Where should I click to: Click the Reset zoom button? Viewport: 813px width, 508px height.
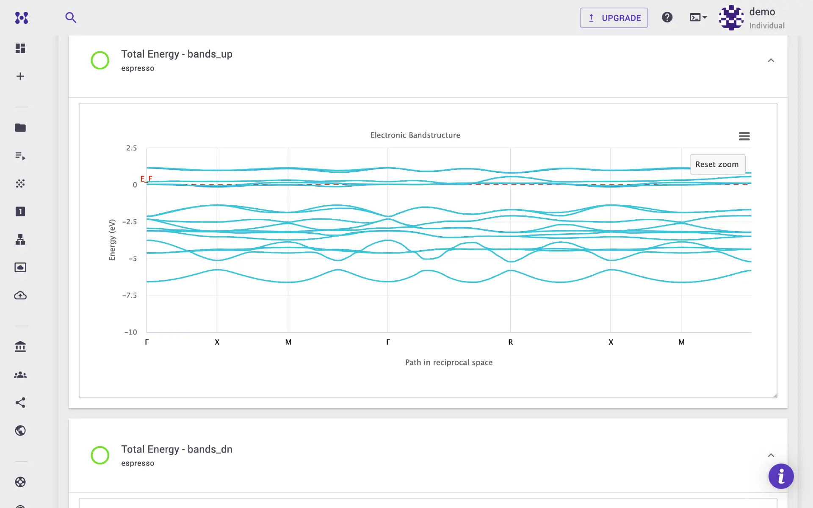(x=717, y=164)
